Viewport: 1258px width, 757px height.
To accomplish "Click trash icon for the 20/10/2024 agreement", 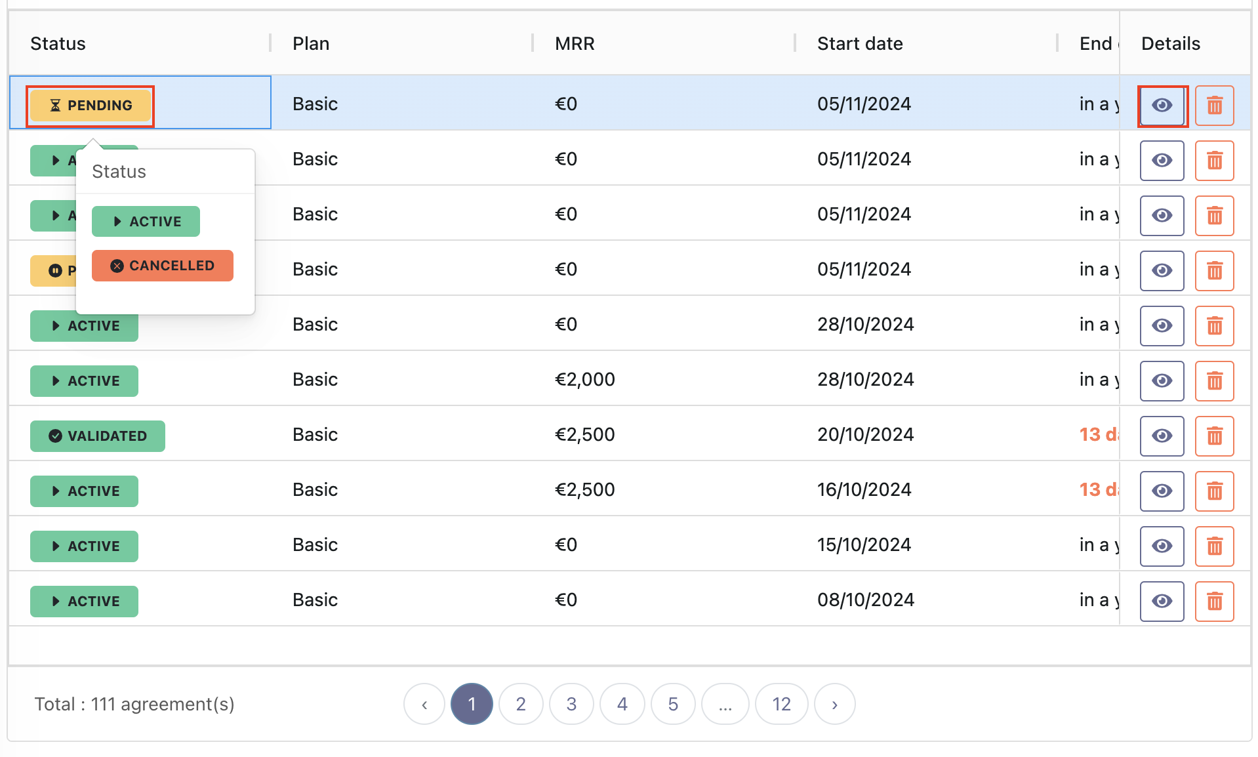I will pyautogui.click(x=1214, y=436).
